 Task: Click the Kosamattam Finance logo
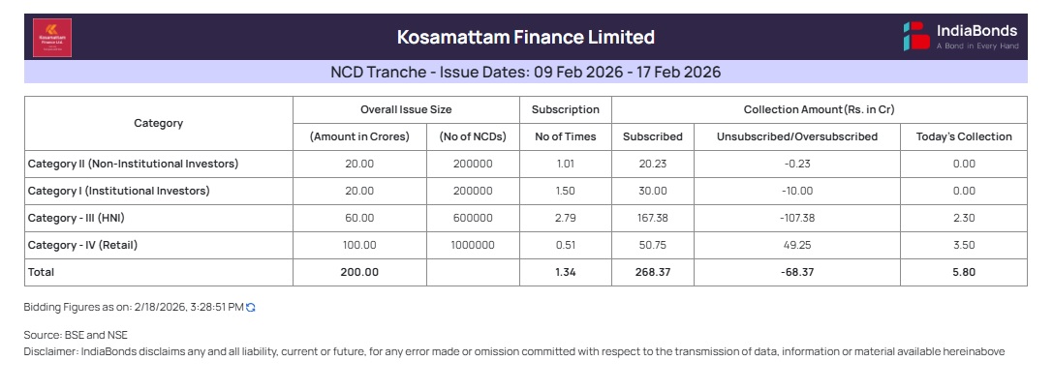coord(52,38)
